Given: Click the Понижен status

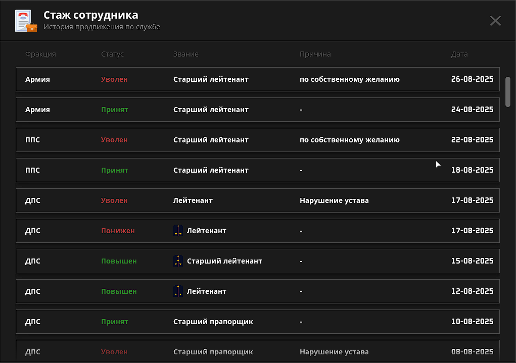Looking at the screenshot, I should coord(118,231).
